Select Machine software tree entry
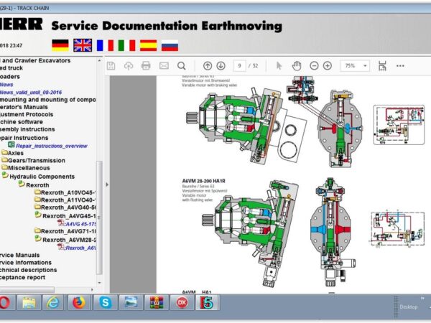This screenshot has height=323, width=431. [22, 122]
